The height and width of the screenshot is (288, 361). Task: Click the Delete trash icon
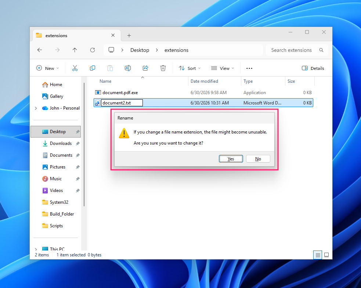163,68
